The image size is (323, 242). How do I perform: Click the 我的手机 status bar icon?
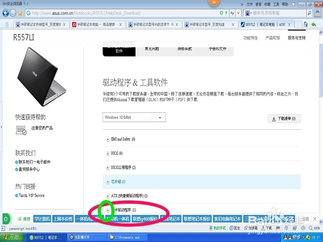(217, 228)
